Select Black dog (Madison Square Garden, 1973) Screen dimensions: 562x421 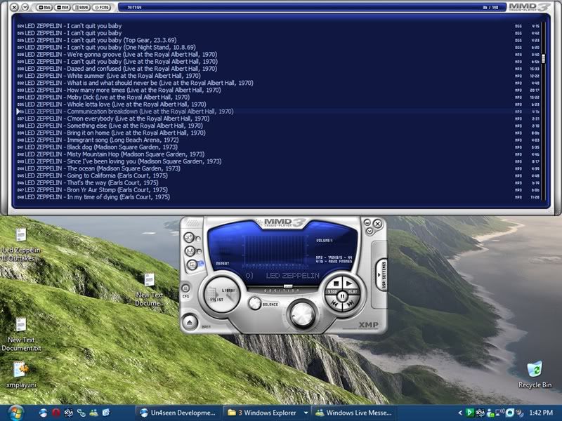(277, 147)
